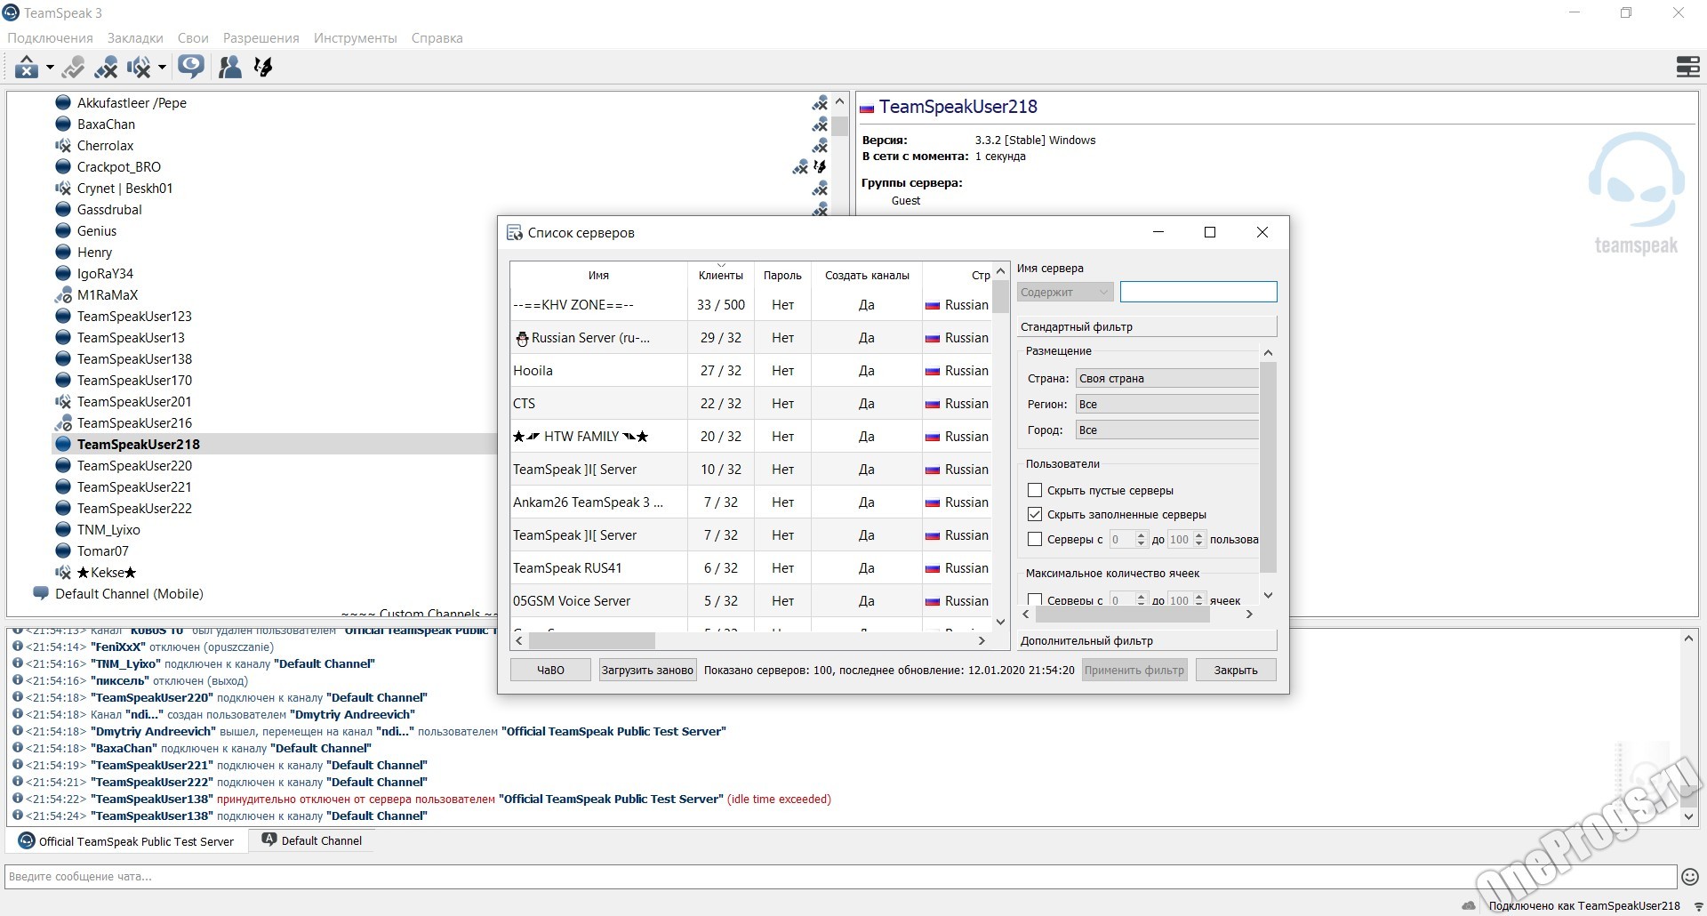Viewport: 1707px width, 916px height.
Task: Click the Russian flag beside TeamSpeakUser218 title
Action: [867, 108]
